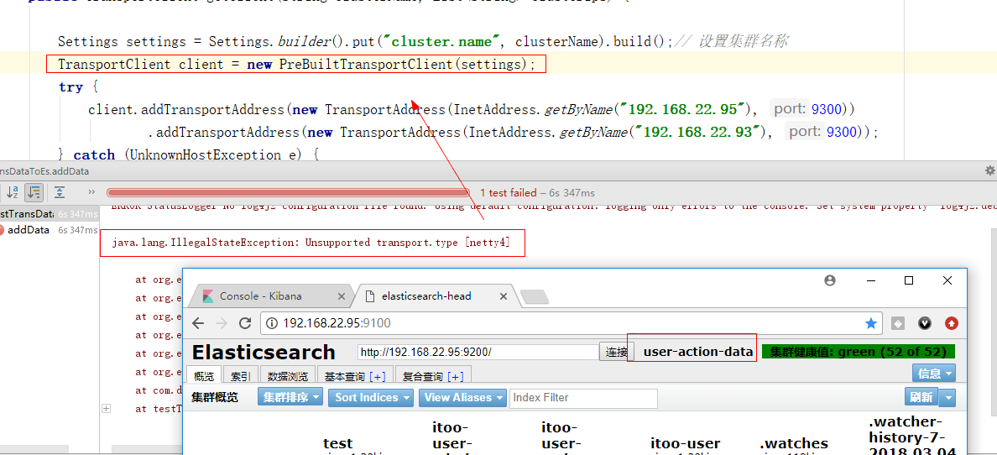Add a basic query tab with [+]

click(x=378, y=377)
